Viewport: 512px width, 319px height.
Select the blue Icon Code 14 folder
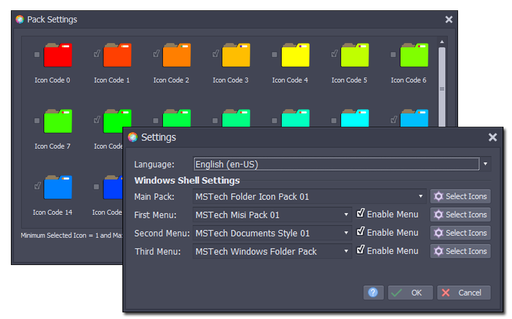coord(58,187)
